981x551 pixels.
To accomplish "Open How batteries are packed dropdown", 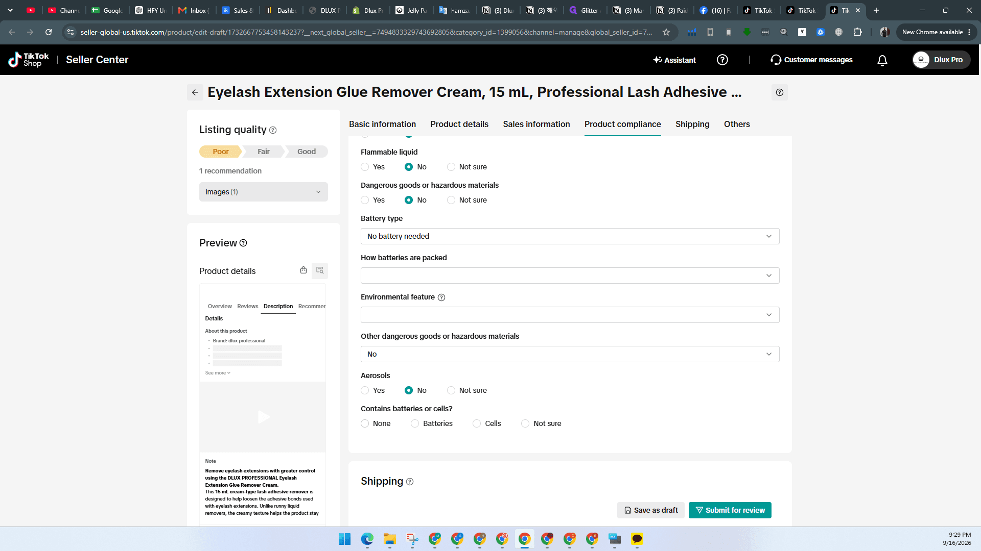I will (x=570, y=275).
